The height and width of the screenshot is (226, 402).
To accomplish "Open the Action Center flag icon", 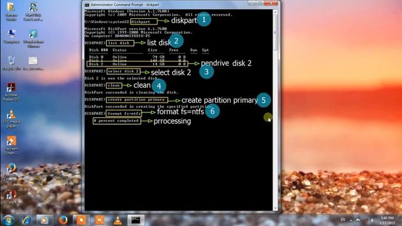I will [x=359, y=220].
